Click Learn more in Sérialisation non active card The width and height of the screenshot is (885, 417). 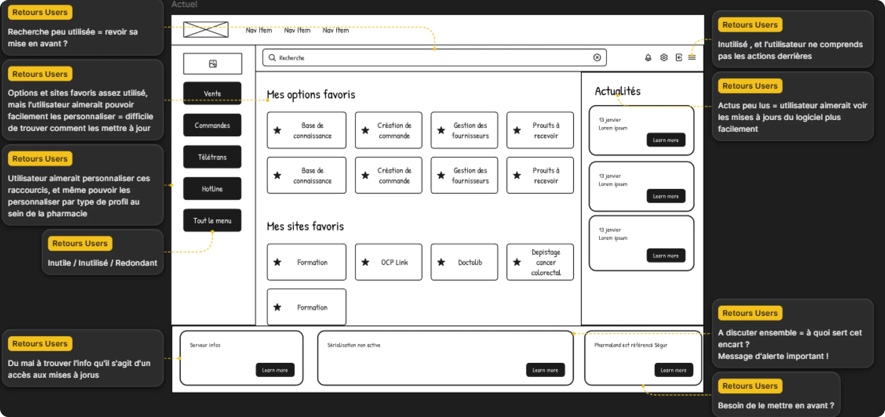[x=545, y=370]
